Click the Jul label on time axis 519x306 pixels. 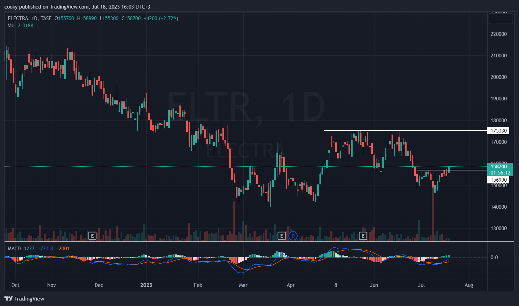coord(422,285)
